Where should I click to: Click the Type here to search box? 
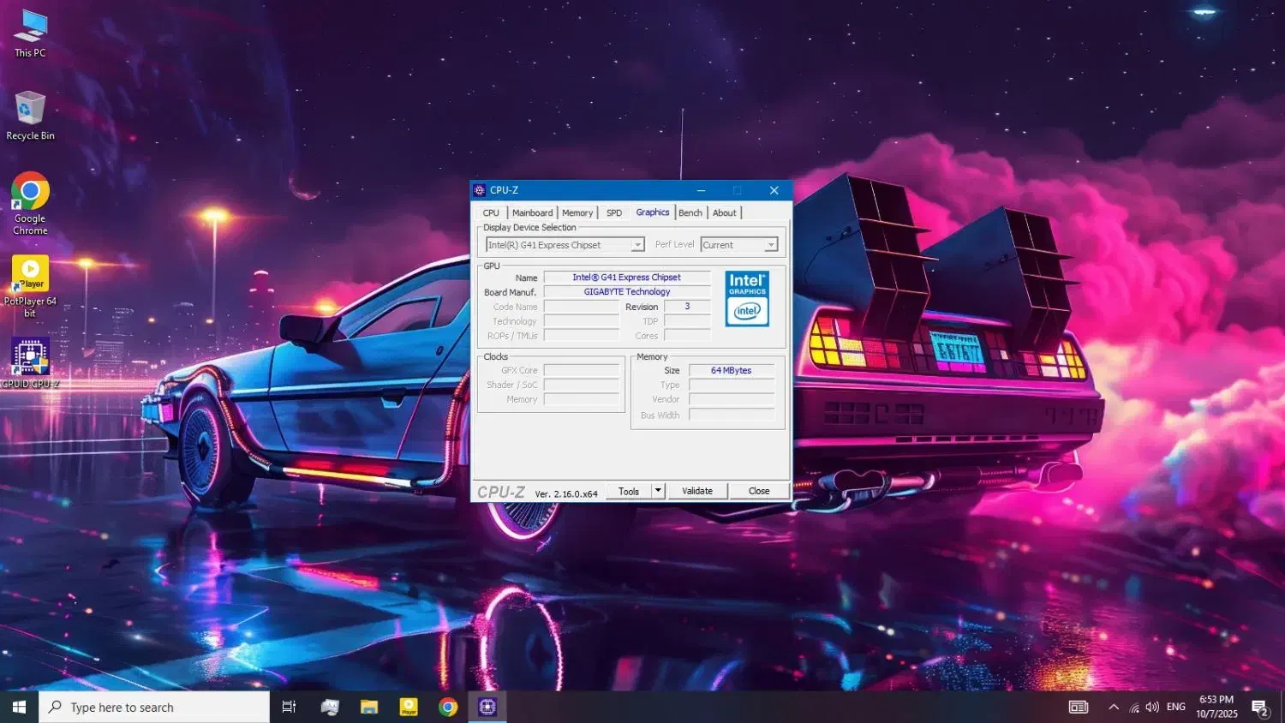click(154, 707)
